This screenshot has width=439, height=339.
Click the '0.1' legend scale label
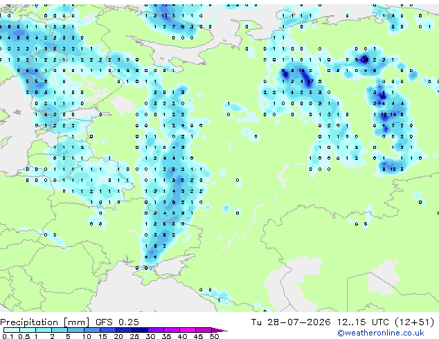coord(8,336)
